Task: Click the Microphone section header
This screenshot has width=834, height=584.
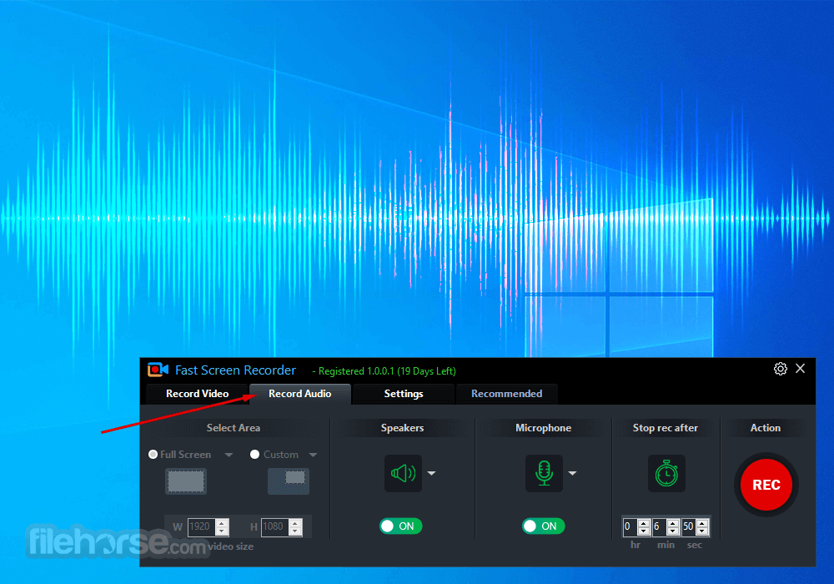Action: [543, 428]
